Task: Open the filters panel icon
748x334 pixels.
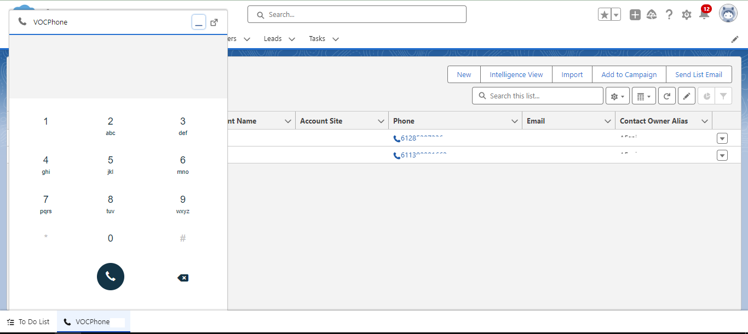Action: [723, 95]
